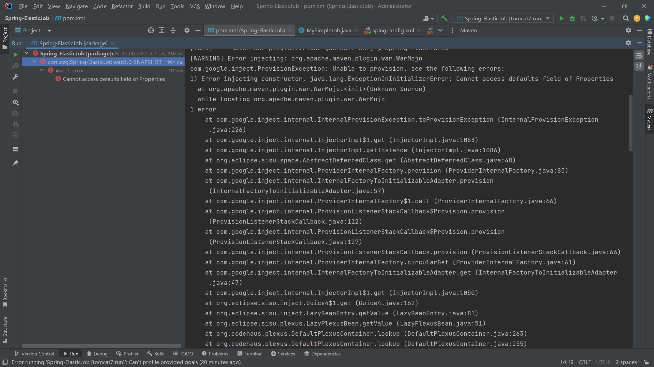
Task: Click the layout icon in the Run sidebar
Action: pyautogui.click(x=15, y=149)
